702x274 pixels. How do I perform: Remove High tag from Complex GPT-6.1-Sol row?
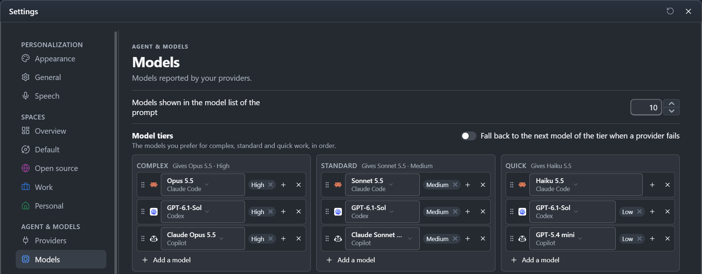click(x=271, y=212)
